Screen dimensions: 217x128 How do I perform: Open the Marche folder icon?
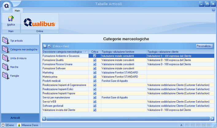coord(6,67)
